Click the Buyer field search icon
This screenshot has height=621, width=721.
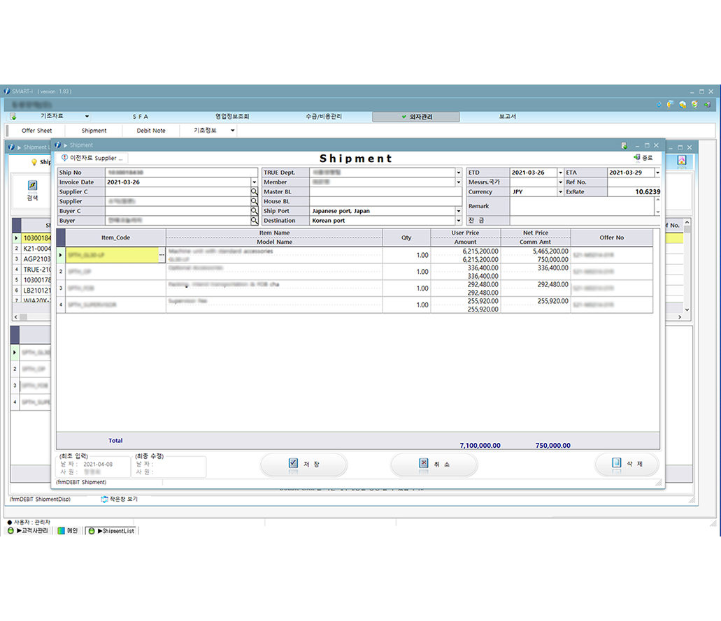[x=255, y=221]
